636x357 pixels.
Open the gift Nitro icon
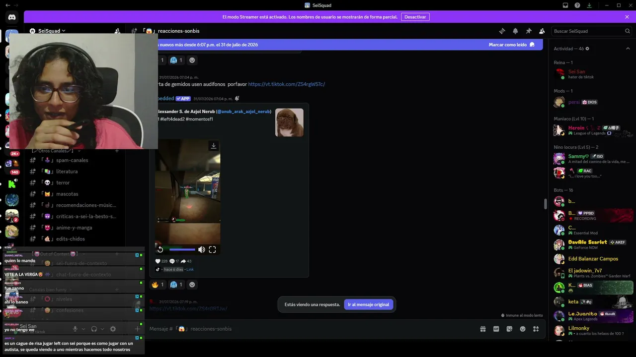pos(482,329)
